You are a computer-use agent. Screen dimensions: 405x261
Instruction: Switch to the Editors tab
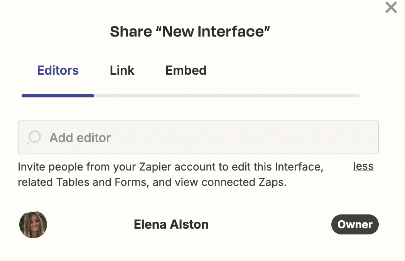[58, 70]
